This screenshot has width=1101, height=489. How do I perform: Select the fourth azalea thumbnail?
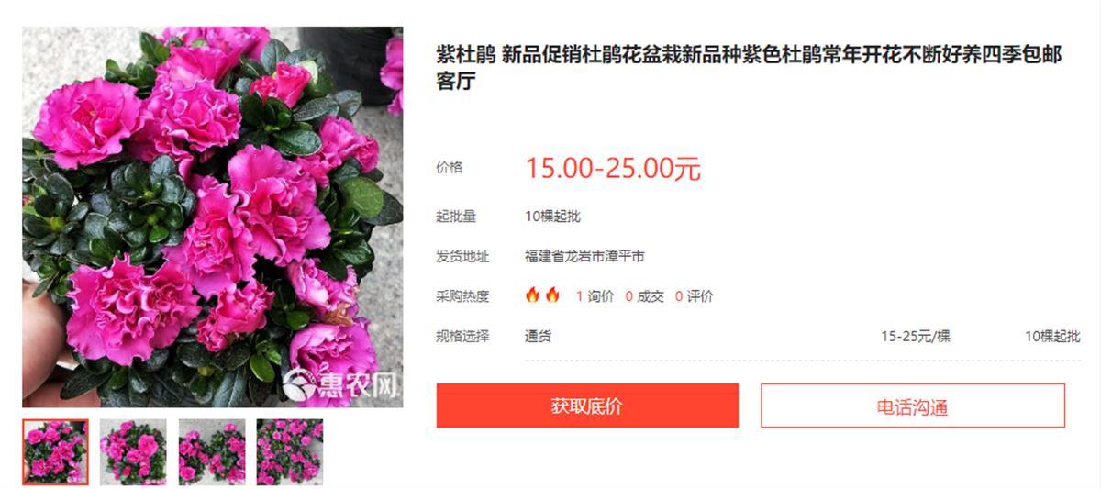point(290,452)
